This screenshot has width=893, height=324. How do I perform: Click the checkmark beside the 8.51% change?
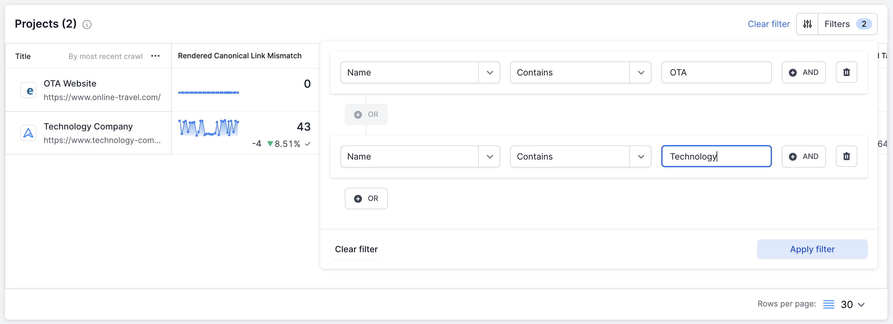coord(308,144)
